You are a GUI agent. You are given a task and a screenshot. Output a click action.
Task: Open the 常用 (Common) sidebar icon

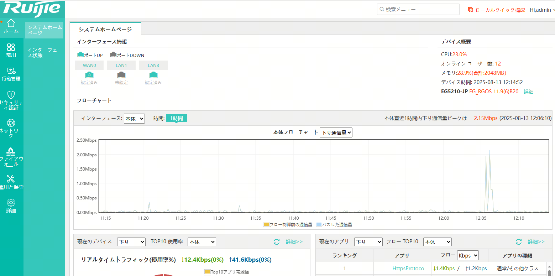point(11,47)
